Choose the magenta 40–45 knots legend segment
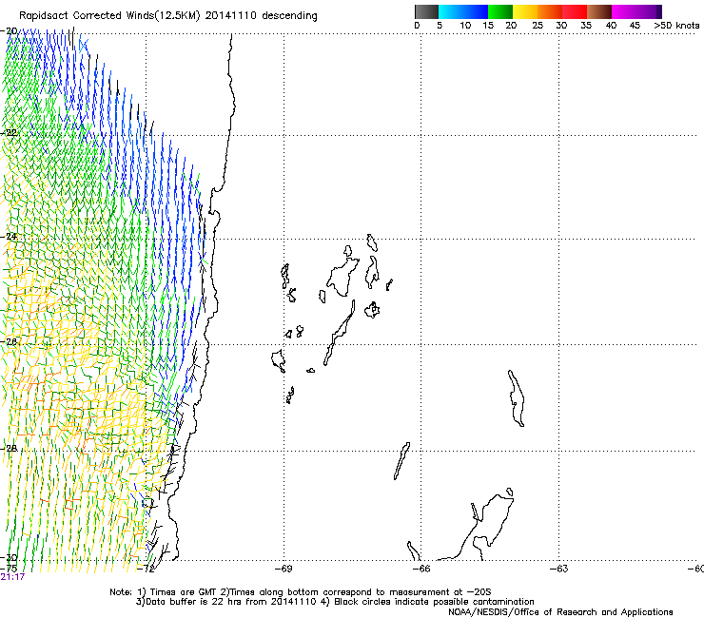This screenshot has width=704, height=618. click(624, 11)
